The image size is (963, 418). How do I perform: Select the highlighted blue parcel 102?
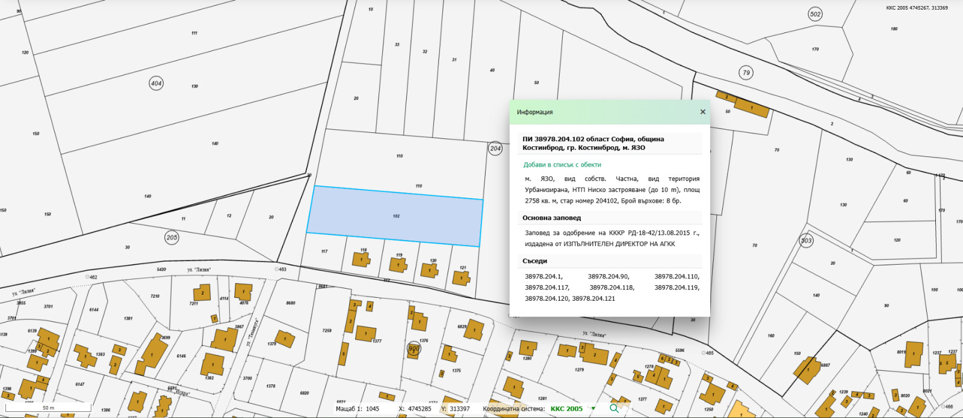(395, 217)
